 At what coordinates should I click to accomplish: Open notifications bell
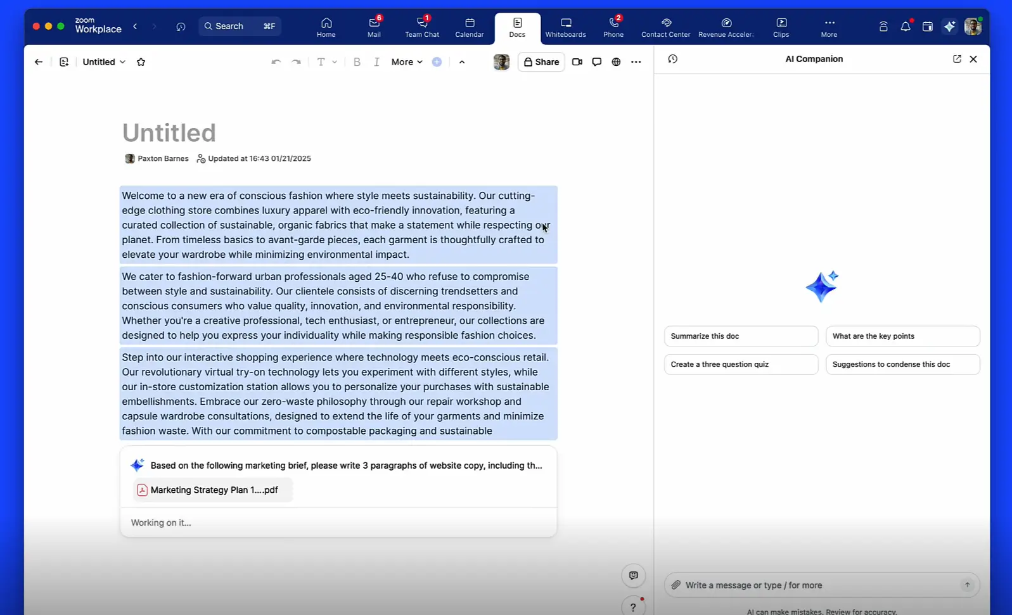906,27
